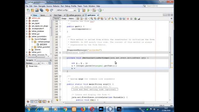199x112 pixels.
Task: Click the New File toolbar icon
Action: pos(28,10)
